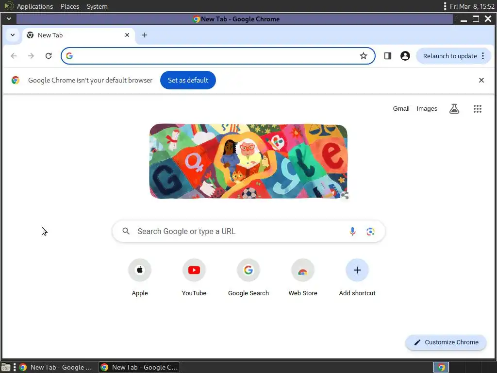Switch to first New Tab taskbar window

[x=56, y=367]
